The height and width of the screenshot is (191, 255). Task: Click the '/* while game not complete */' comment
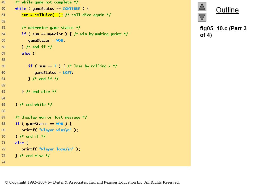(47, 2)
